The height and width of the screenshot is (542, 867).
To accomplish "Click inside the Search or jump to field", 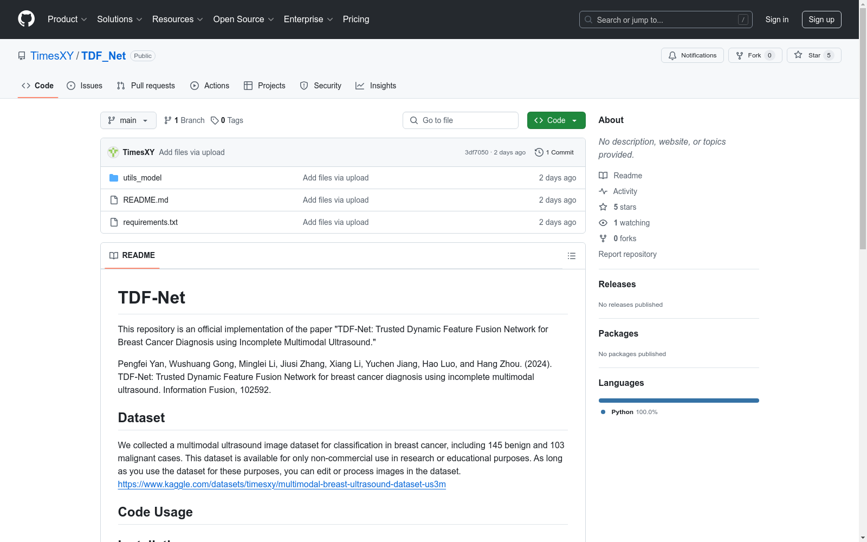I will pyautogui.click(x=666, y=20).
